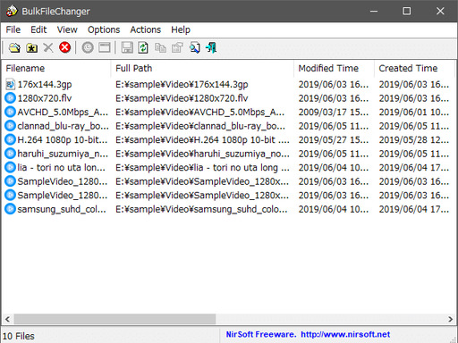Click the Exit door-arrow toolbar icon
This screenshot has width=458, height=343.
coord(211,47)
